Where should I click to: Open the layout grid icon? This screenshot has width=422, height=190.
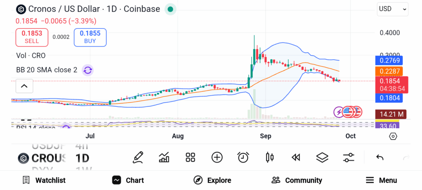point(190,157)
